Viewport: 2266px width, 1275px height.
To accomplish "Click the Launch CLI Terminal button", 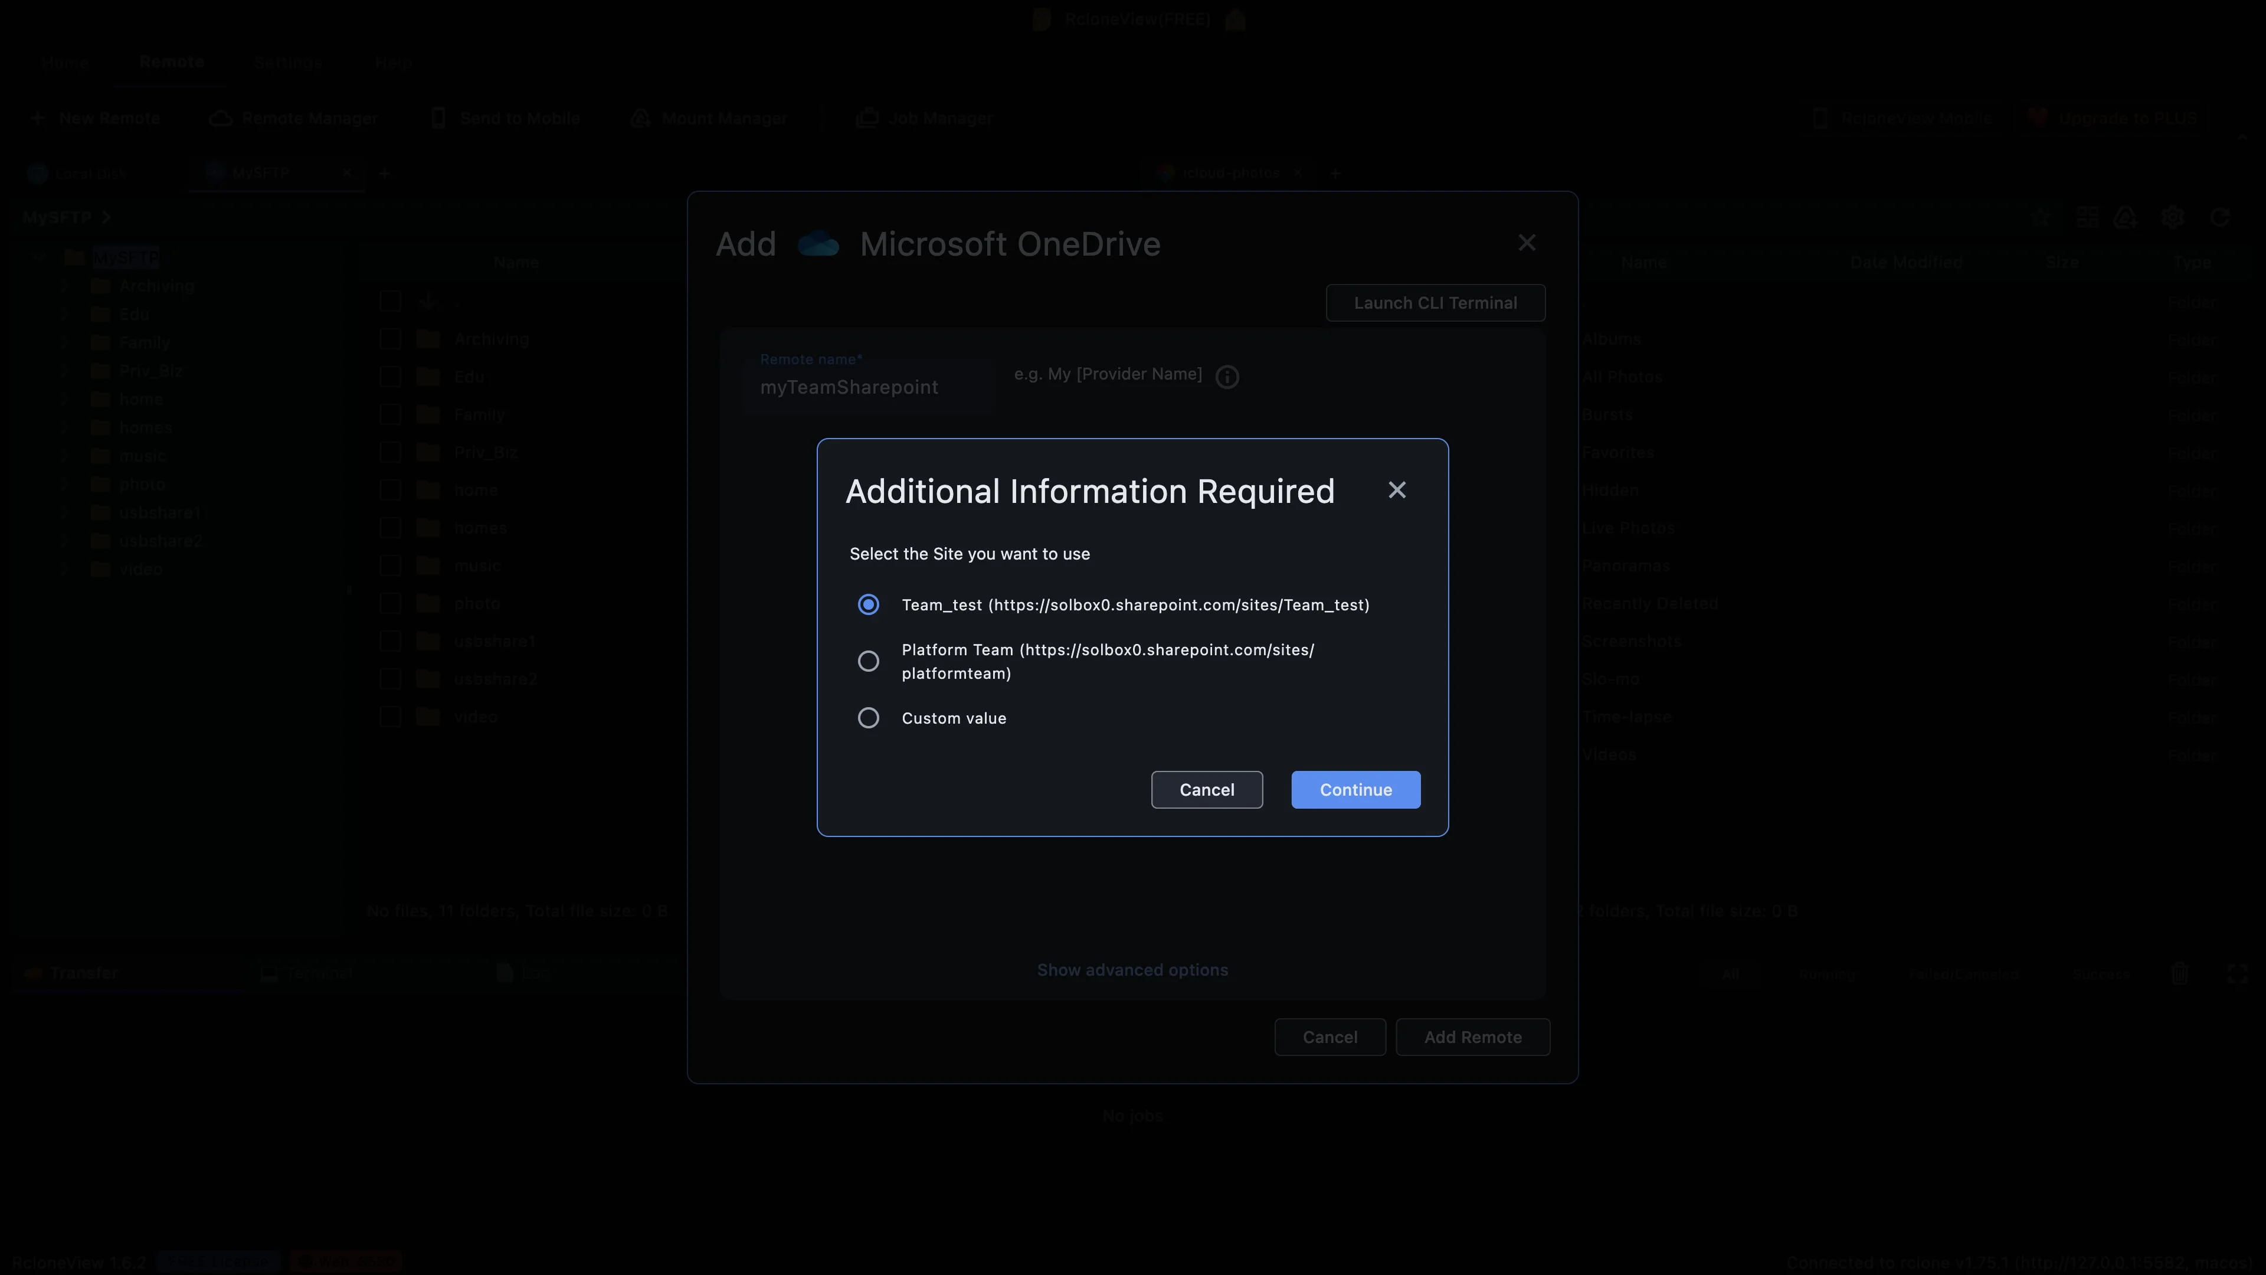I will [x=1436, y=303].
